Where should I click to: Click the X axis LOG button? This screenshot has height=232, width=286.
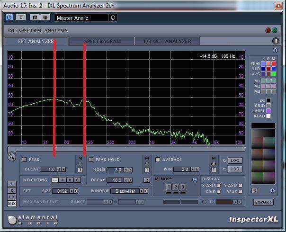click(235, 161)
